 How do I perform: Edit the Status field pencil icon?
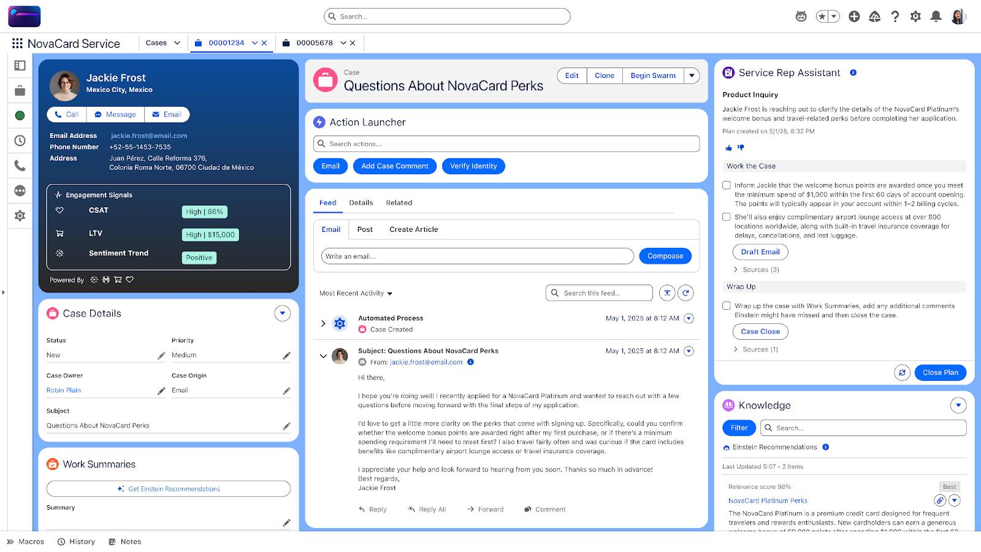tap(161, 356)
